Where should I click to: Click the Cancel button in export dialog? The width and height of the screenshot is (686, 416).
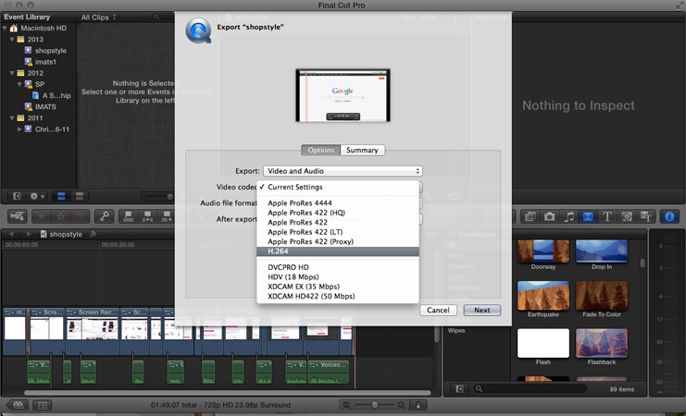[x=438, y=310]
